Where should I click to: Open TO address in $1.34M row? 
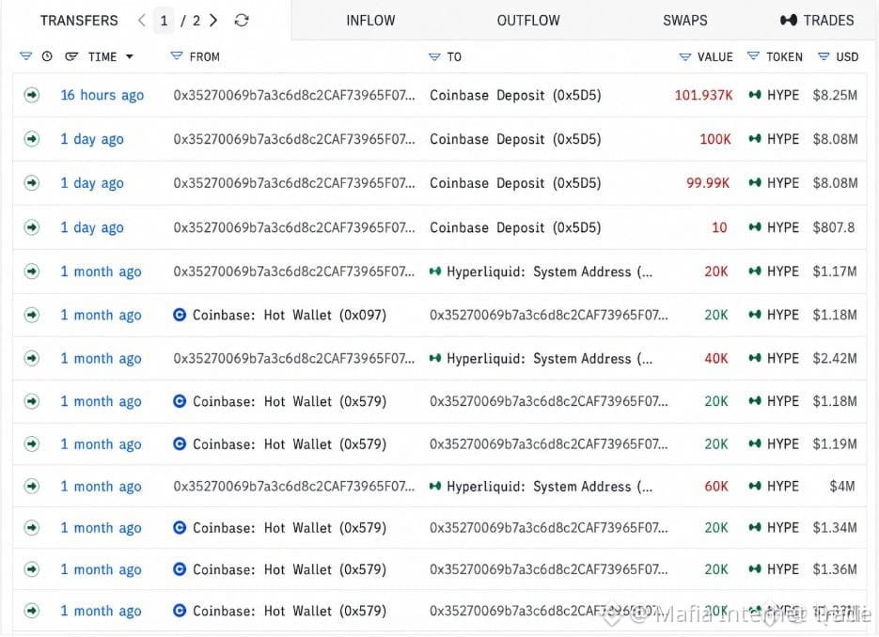click(x=549, y=528)
